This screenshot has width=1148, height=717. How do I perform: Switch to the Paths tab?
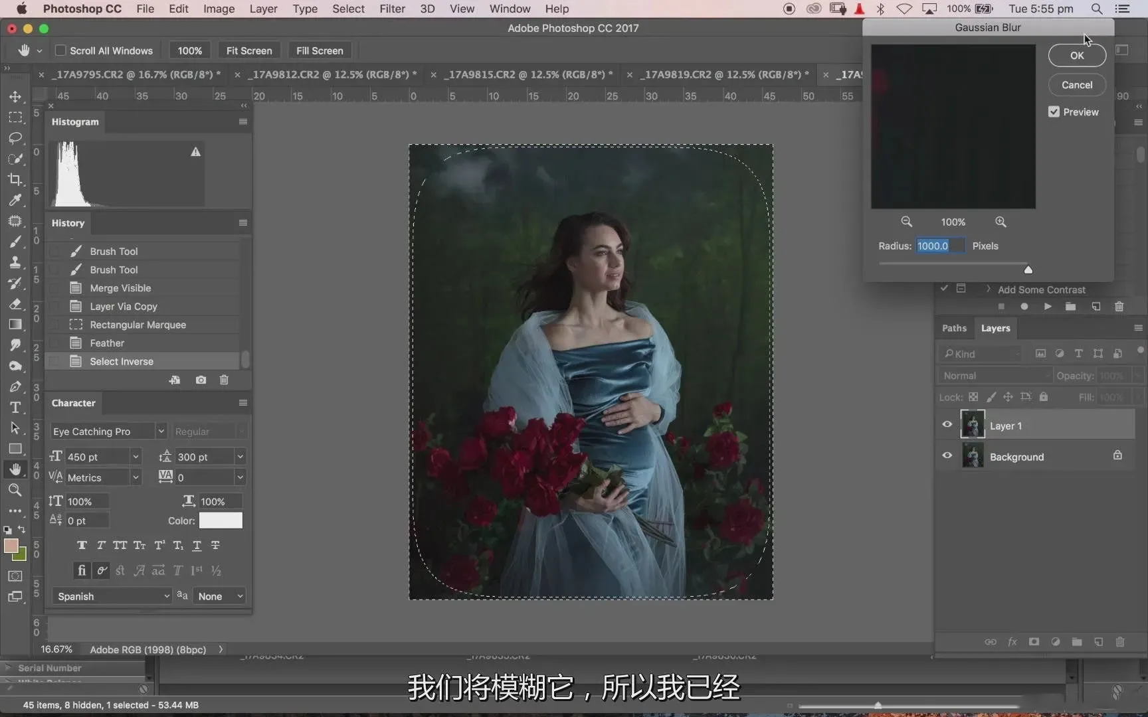tap(954, 328)
